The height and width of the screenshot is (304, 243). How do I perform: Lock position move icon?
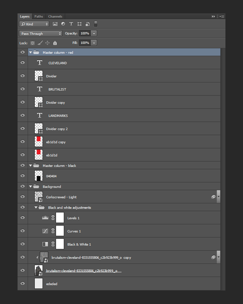click(x=48, y=43)
